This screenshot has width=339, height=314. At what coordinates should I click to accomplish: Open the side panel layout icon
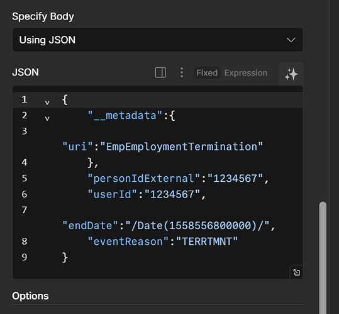click(160, 72)
